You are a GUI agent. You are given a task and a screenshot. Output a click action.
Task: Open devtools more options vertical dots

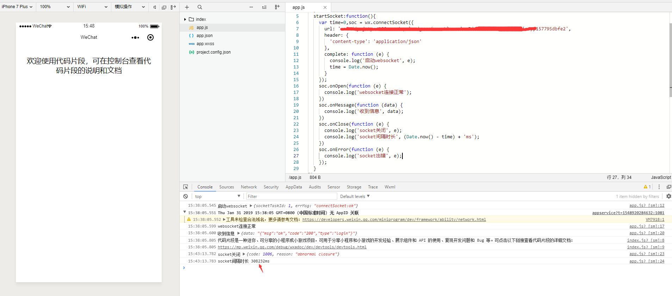[659, 187]
